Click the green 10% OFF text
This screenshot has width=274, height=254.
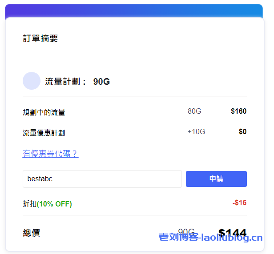coord(54,204)
